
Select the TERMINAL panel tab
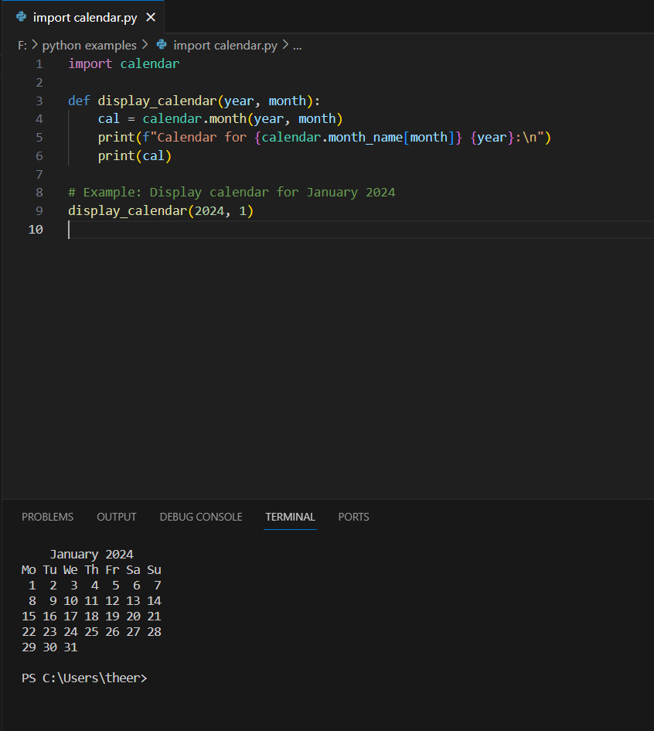290,517
